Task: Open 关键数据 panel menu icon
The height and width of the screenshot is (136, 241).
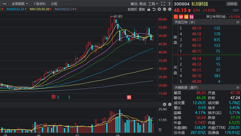Action: pyautogui.click(x=238, y=88)
